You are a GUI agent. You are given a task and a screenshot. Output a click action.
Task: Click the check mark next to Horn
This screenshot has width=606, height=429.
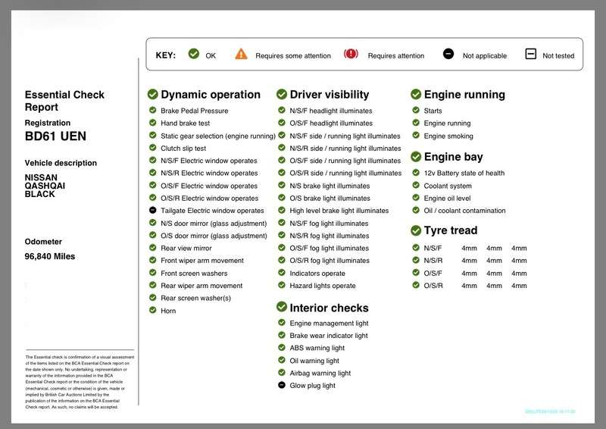(x=153, y=311)
